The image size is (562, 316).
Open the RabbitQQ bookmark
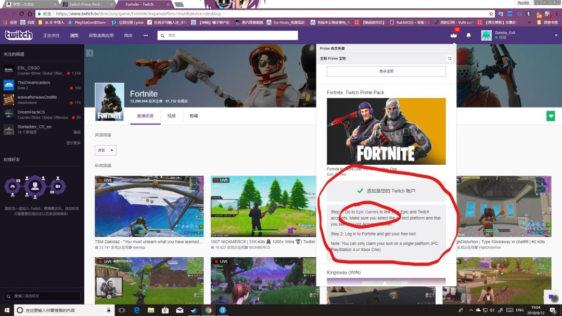[x=409, y=22]
